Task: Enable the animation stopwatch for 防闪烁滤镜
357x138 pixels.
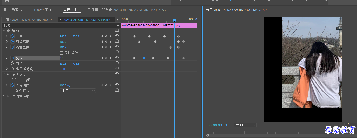Action: 12,69
